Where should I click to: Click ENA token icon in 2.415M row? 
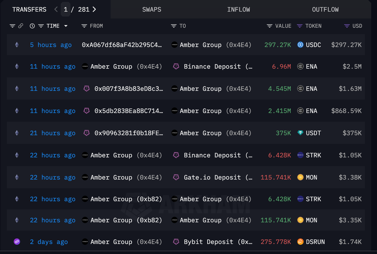pos(300,111)
